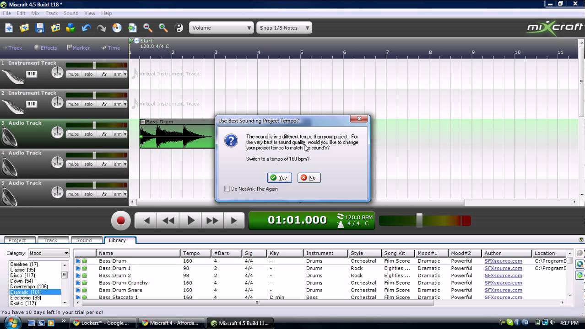585x329 pixels.
Task: Toggle fx on Audio Track 5
Action: (x=104, y=194)
